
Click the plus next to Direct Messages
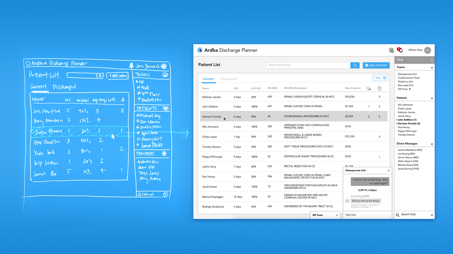coord(432,144)
